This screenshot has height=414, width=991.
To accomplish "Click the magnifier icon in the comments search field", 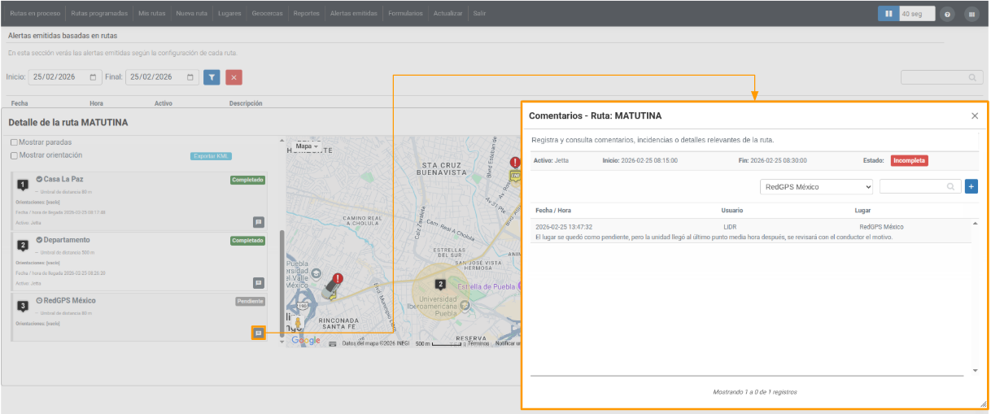I will (950, 186).
